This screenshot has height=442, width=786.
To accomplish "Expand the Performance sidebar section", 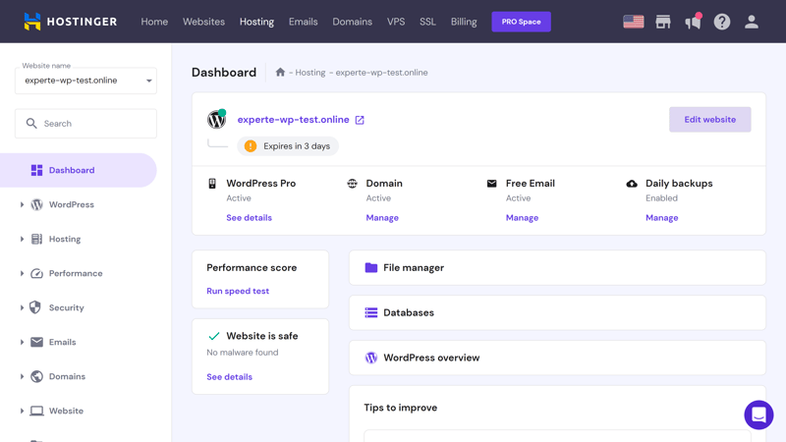I will [22, 273].
